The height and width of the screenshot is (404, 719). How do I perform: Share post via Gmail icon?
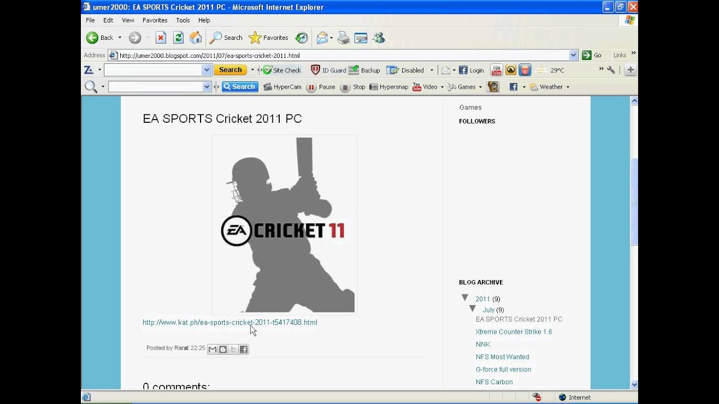point(212,349)
